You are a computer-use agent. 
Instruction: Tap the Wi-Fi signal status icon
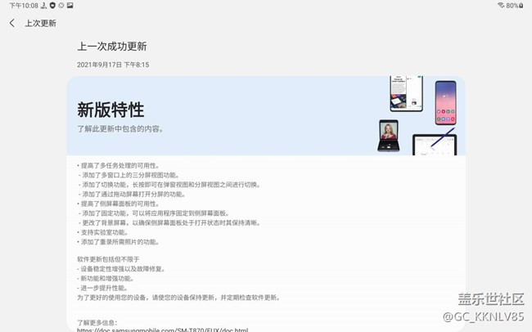click(501, 6)
